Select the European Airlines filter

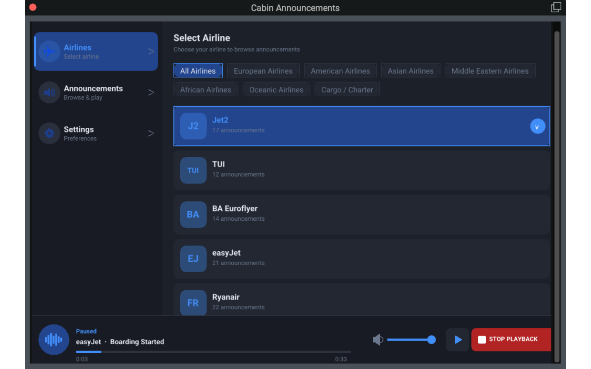[x=263, y=70]
